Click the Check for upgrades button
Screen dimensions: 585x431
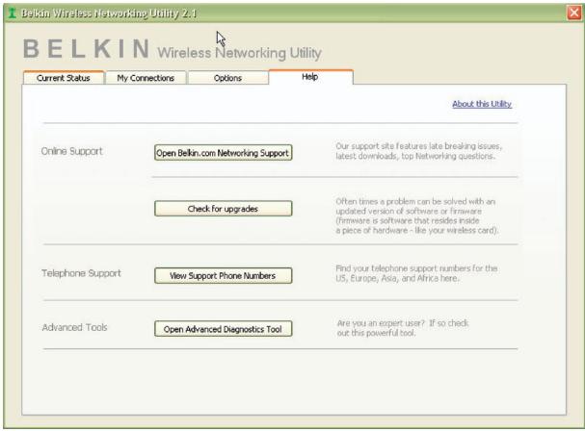(x=223, y=209)
